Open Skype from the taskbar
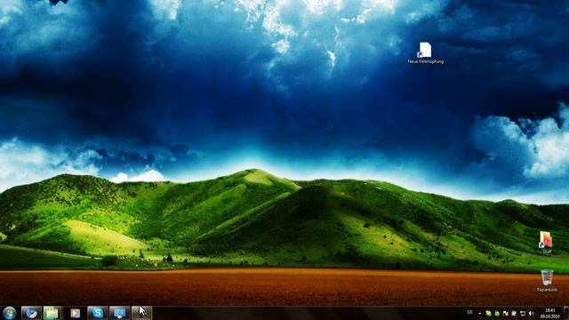The width and height of the screenshot is (569, 320). (97, 313)
